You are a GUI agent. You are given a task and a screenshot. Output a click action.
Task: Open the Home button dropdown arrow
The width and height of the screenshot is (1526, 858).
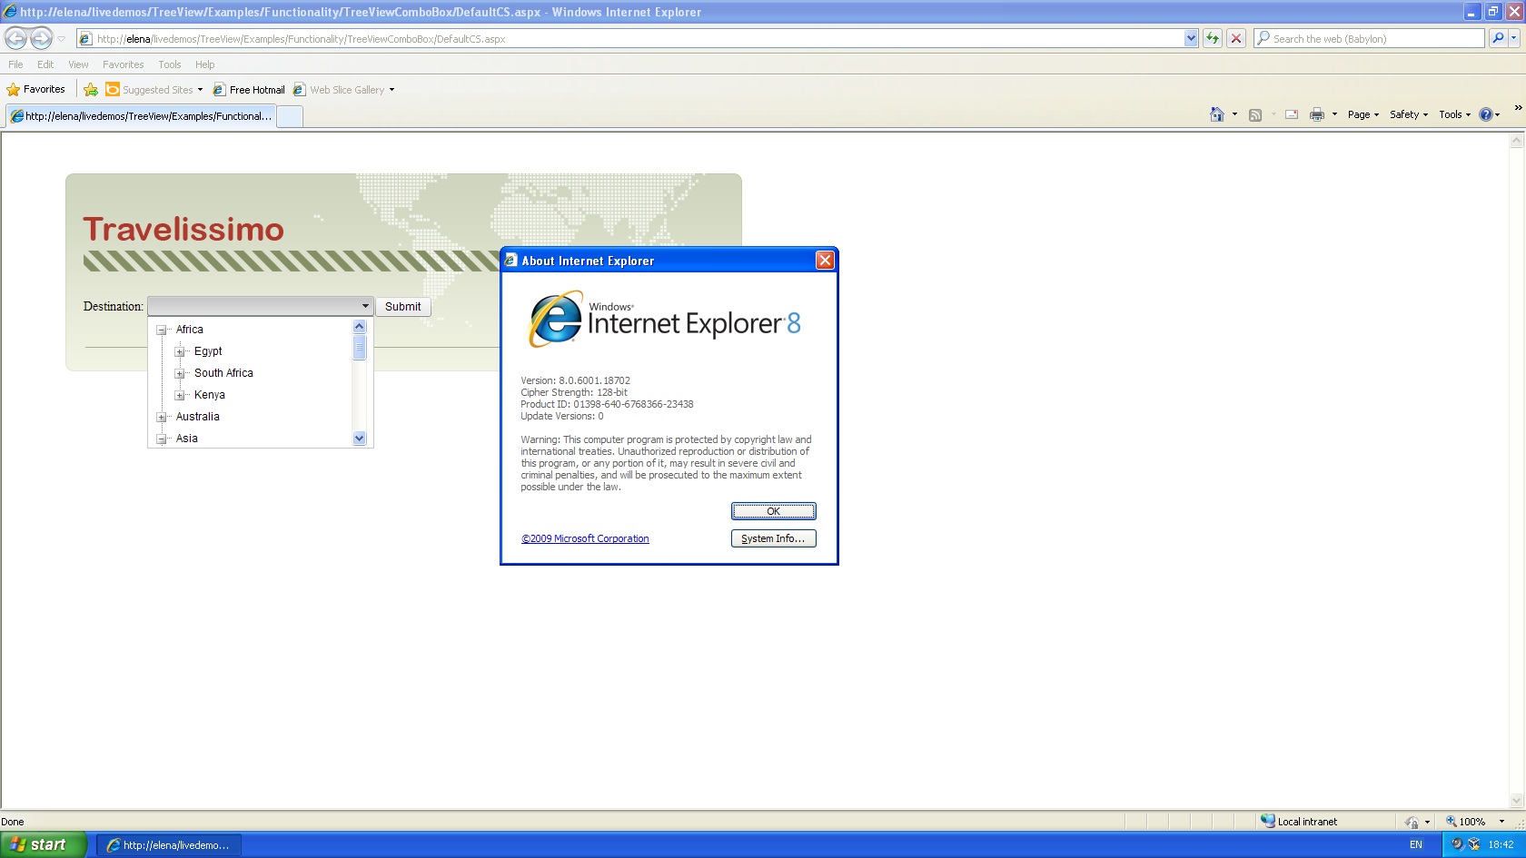click(x=1234, y=114)
